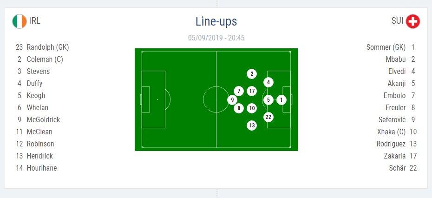
Task: Click player marker 2 on the pitch
Action: [x=252, y=74]
